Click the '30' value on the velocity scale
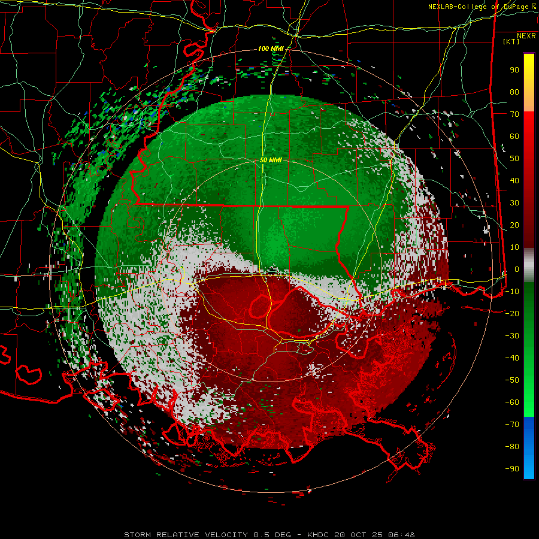539x539 pixels. [x=514, y=203]
